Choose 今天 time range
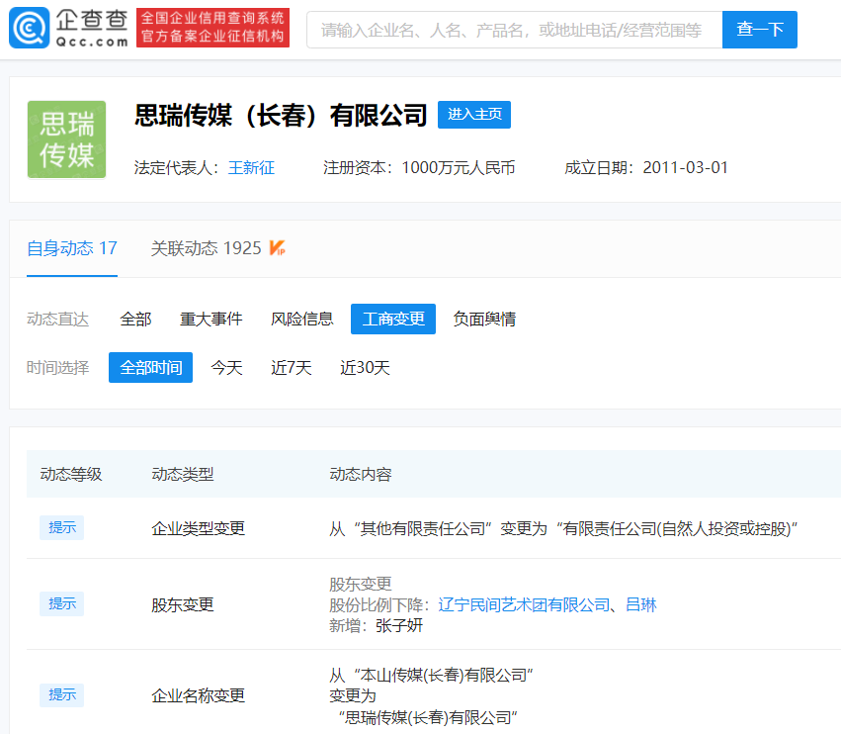 pos(227,368)
